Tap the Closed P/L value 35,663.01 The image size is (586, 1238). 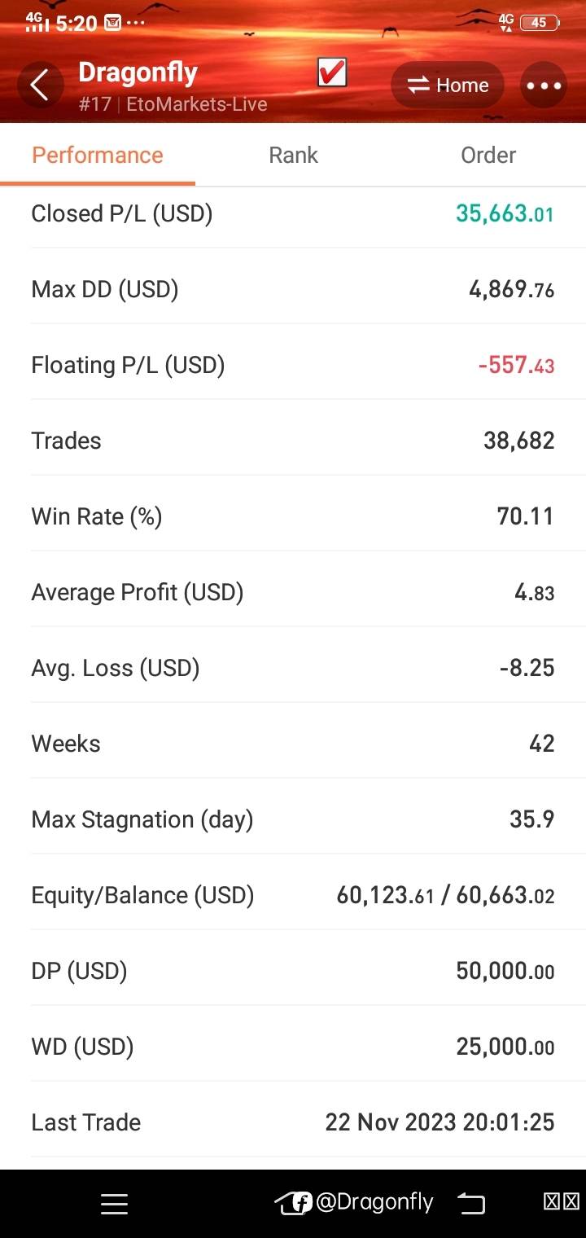pos(505,213)
